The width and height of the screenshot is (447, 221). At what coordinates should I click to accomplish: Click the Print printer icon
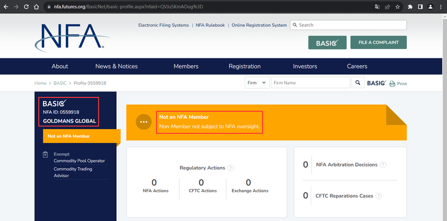392,84
